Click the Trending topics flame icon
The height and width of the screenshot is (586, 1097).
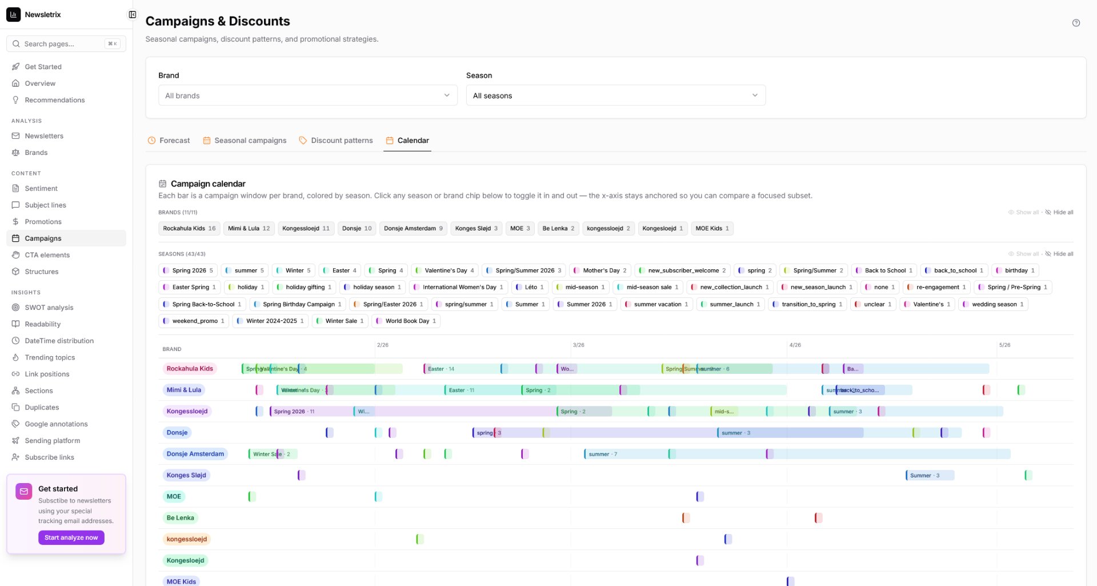click(16, 357)
